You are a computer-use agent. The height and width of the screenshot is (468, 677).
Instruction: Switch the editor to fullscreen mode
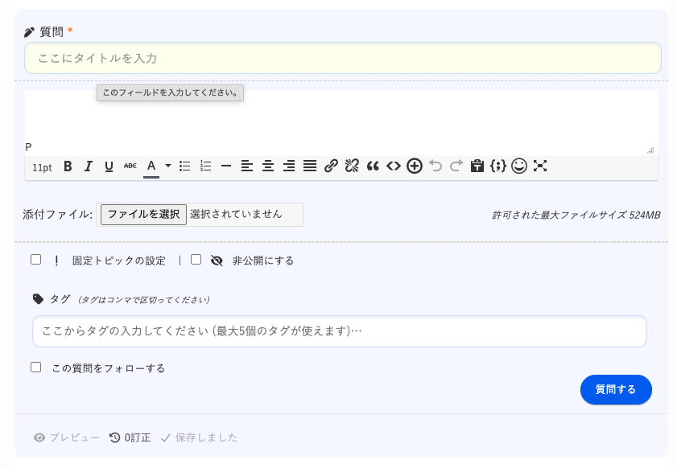pos(540,166)
